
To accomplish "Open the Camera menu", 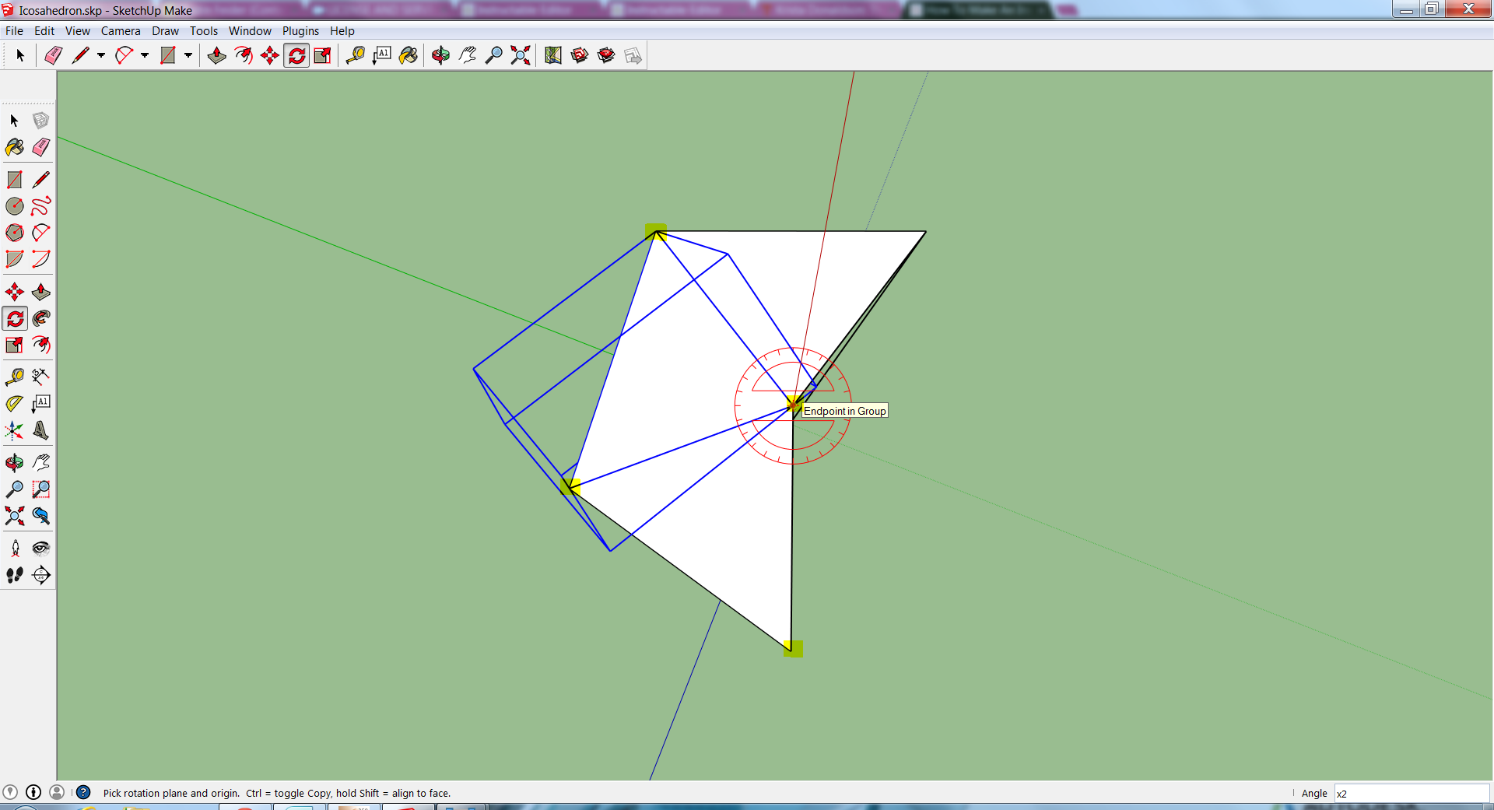I will [121, 31].
